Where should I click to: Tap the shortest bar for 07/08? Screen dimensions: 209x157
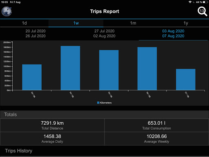coord(186,79)
